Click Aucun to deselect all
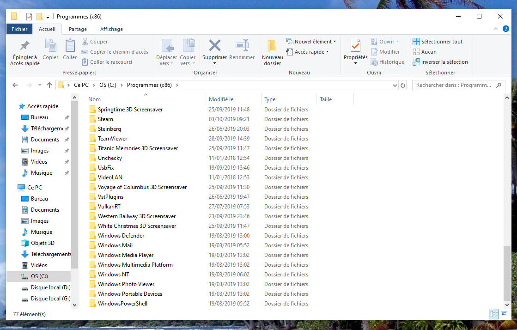The width and height of the screenshot is (517, 330). tap(425, 52)
